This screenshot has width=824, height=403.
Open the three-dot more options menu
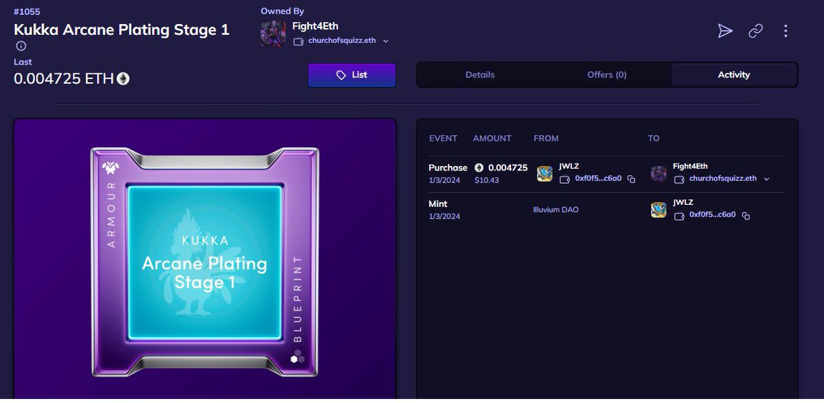pos(786,31)
